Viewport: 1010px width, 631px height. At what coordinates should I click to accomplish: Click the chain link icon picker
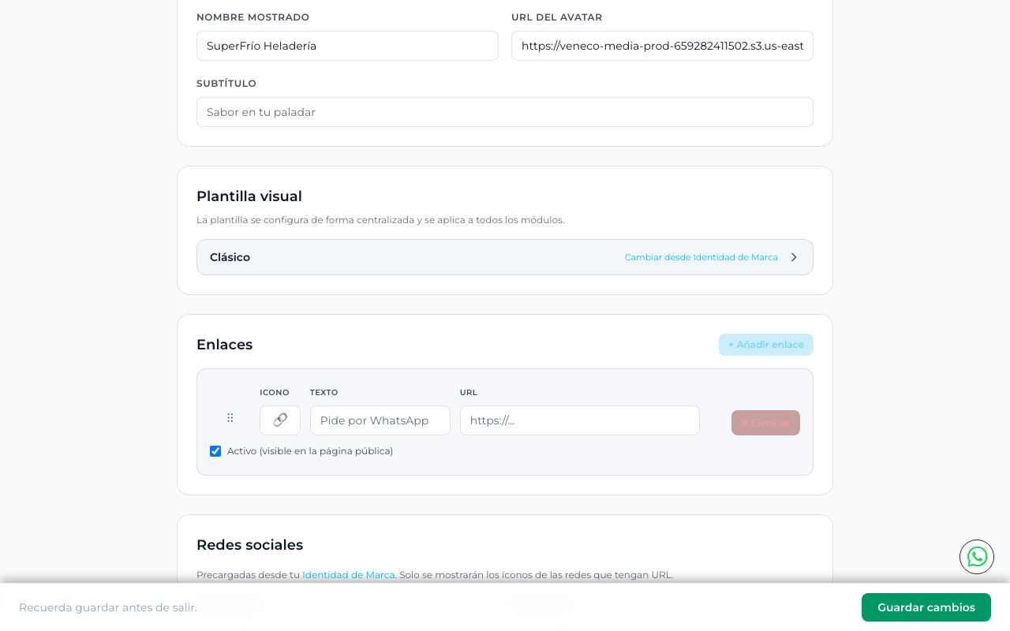(x=280, y=420)
